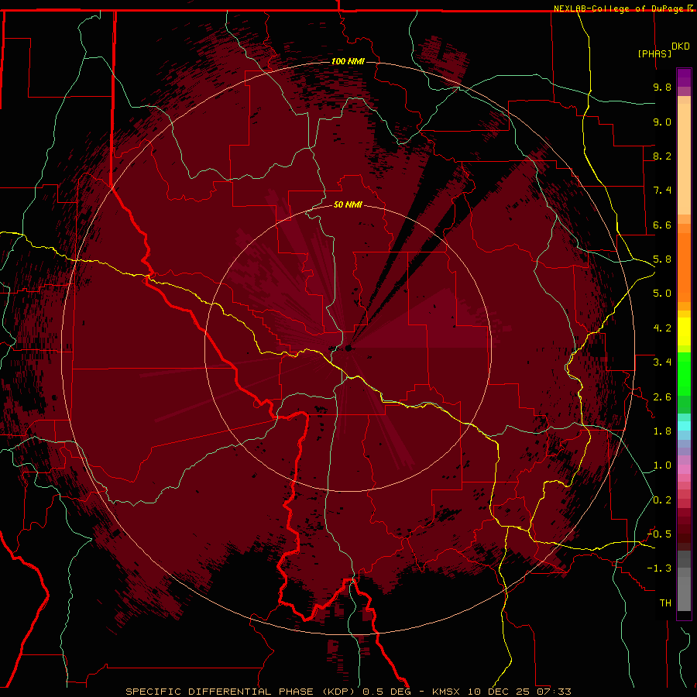Image resolution: width=697 pixels, height=697 pixels.
Task: Click the 1.8 value on the color scale
Action: (x=662, y=431)
